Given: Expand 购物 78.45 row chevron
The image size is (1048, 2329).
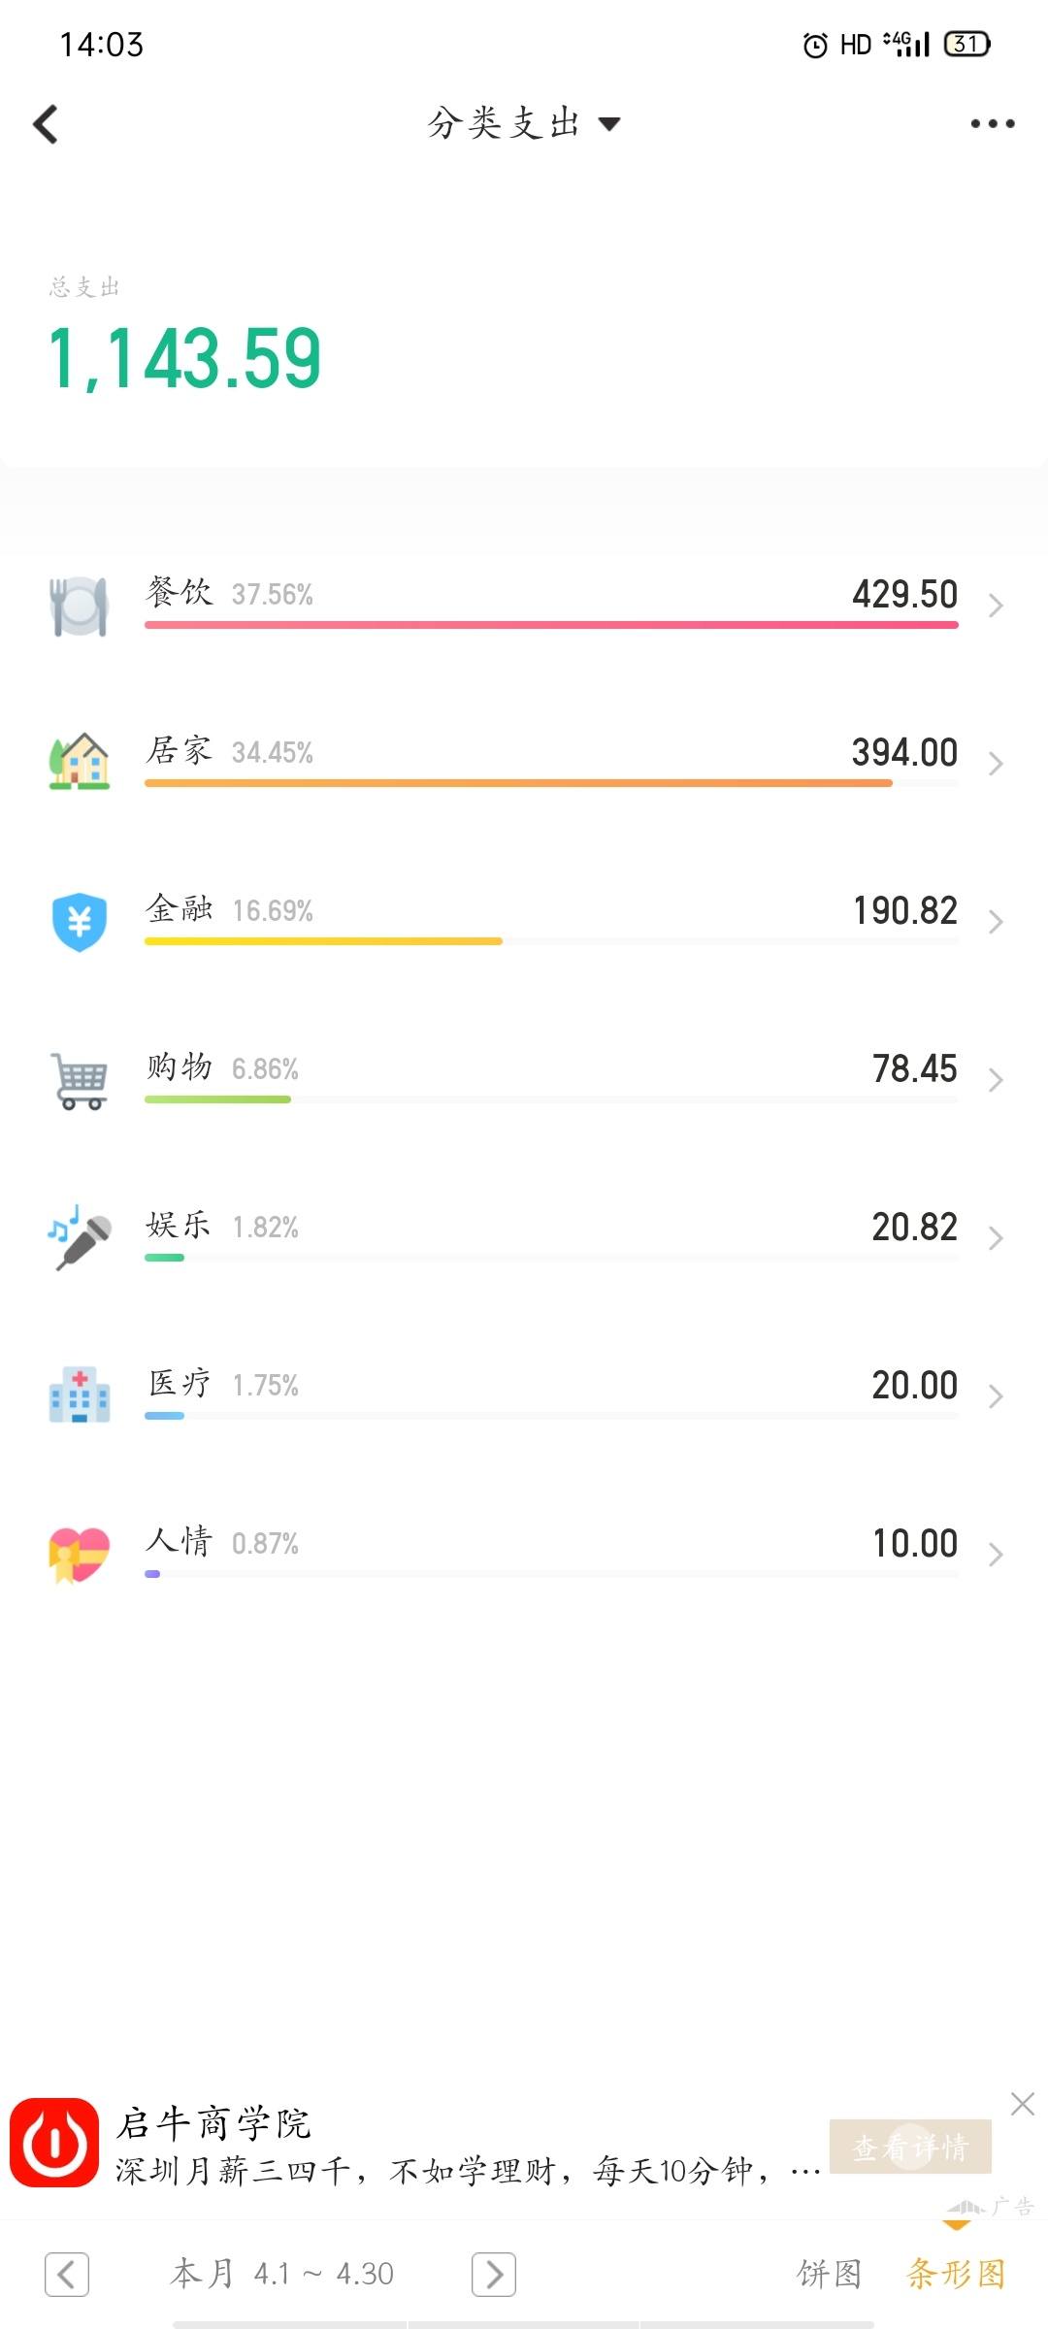Looking at the screenshot, I should click(995, 1080).
